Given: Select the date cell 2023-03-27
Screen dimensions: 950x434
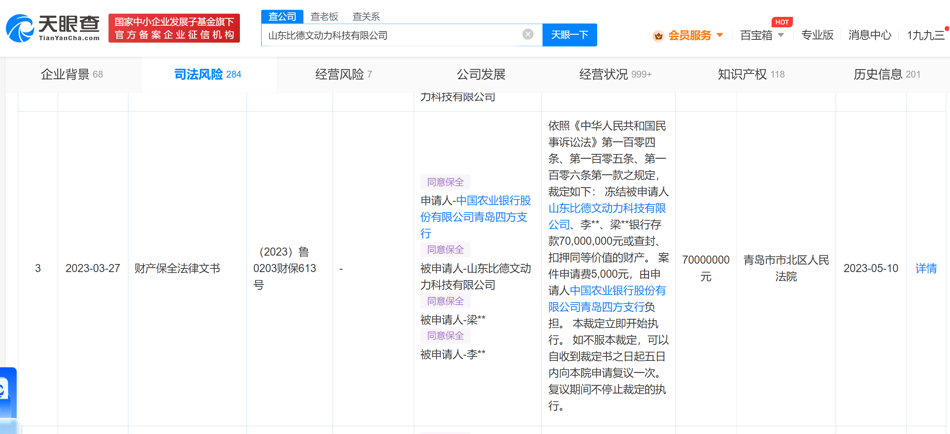Looking at the screenshot, I should [x=93, y=268].
